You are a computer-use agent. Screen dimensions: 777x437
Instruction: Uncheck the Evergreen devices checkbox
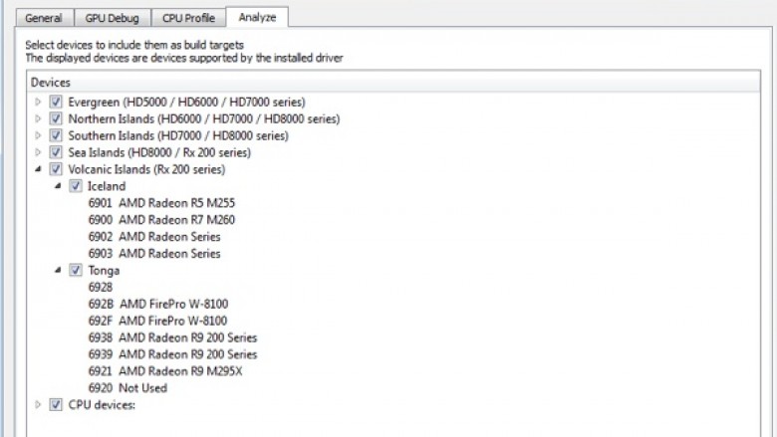point(56,102)
